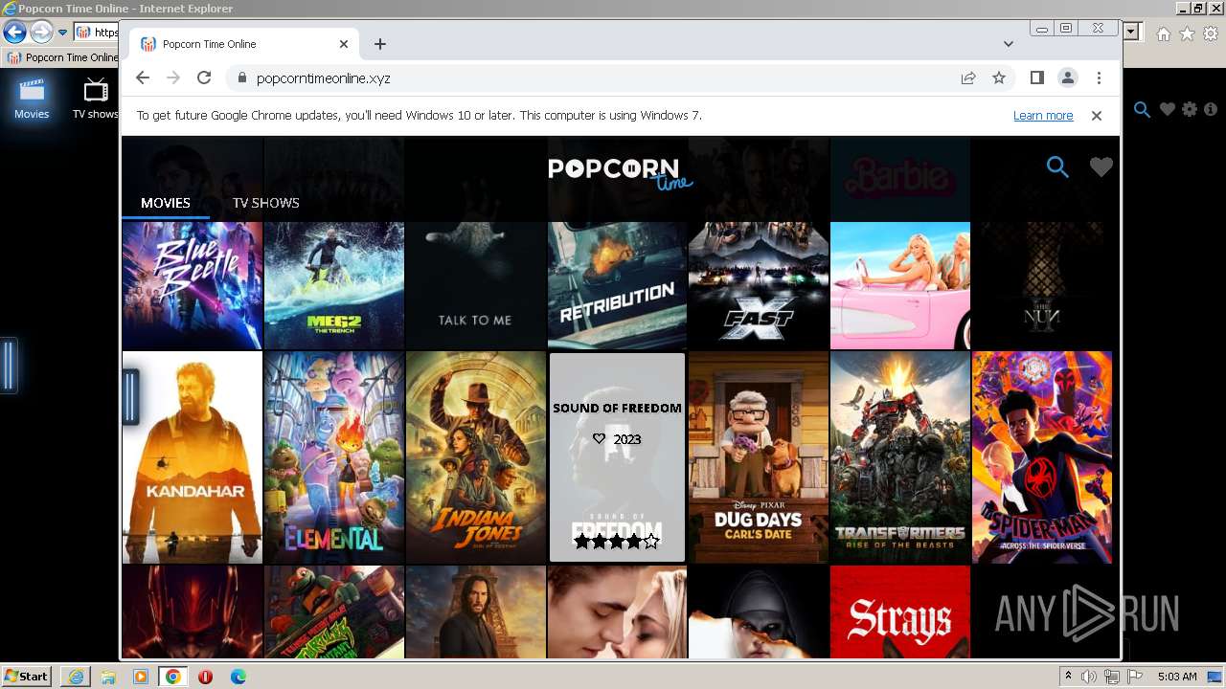Image resolution: width=1226 pixels, height=689 pixels.
Task: Open the Learn more link
Action: coord(1043,116)
